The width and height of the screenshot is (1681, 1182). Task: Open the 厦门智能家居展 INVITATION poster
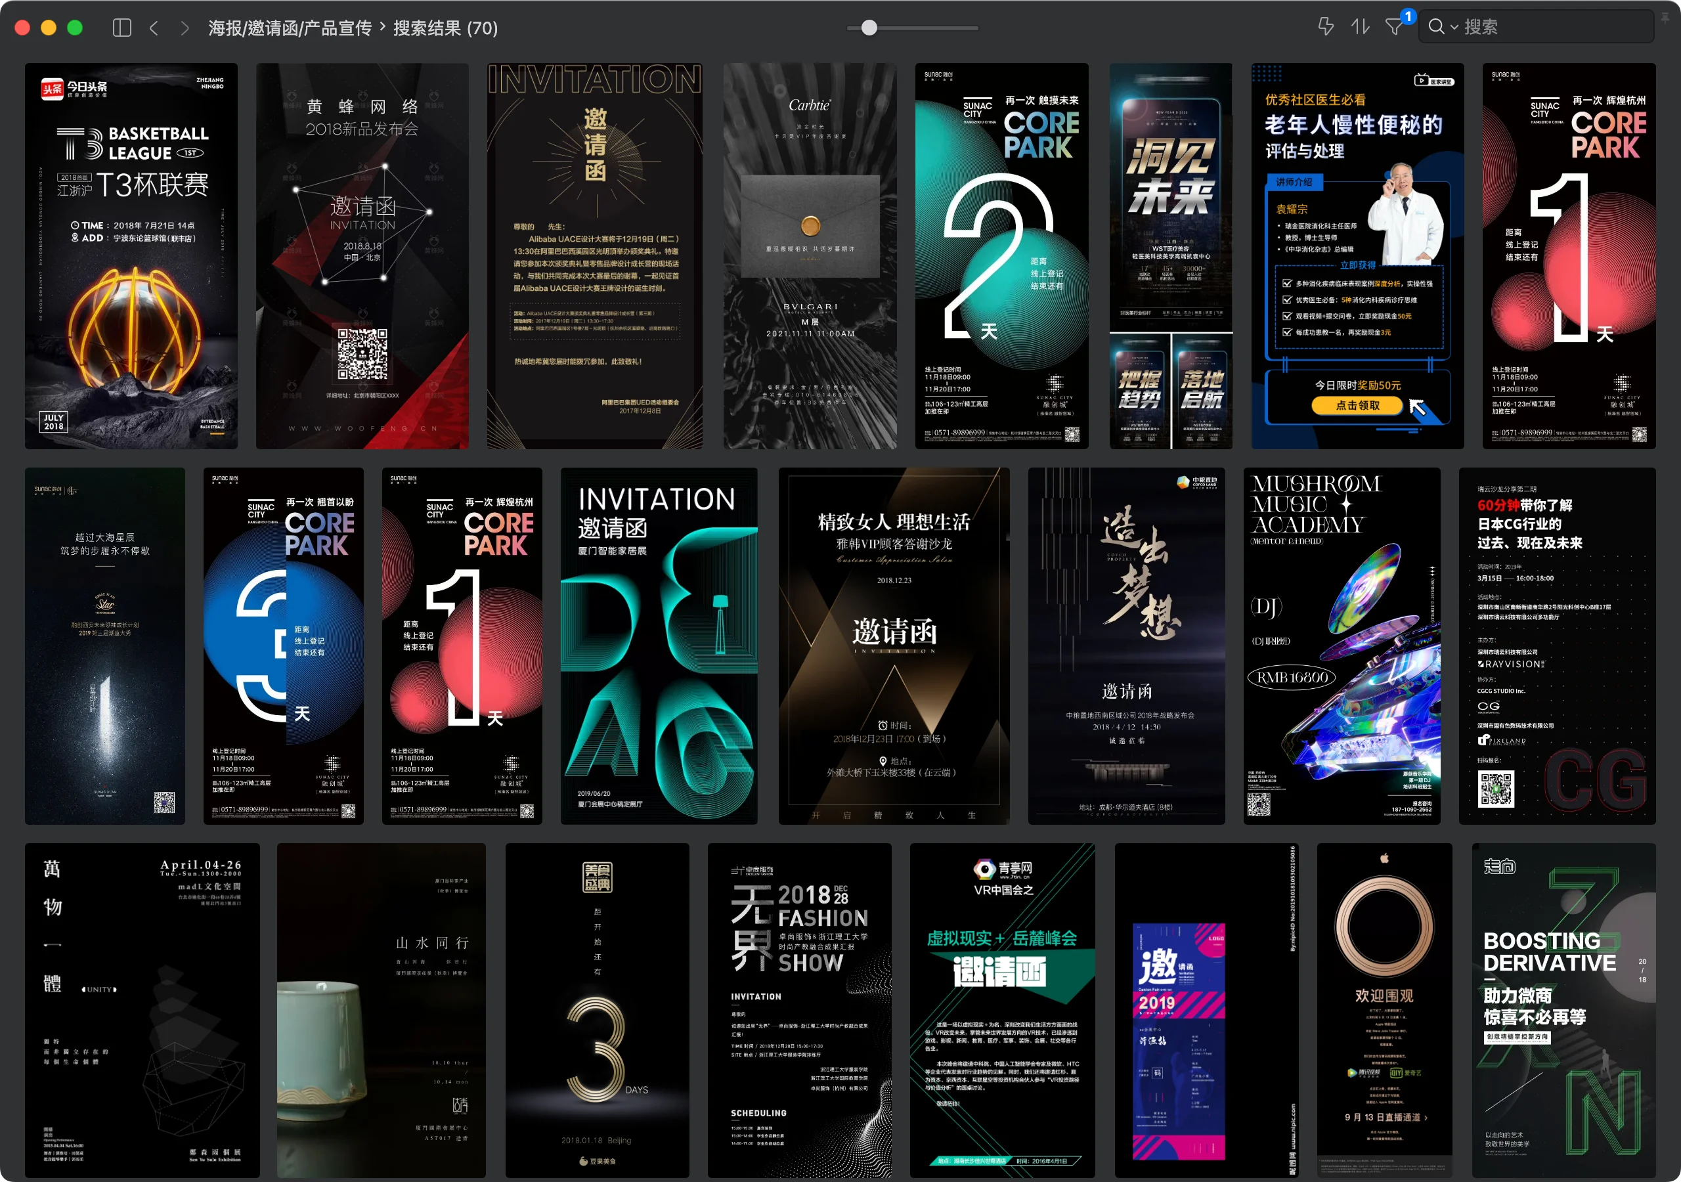pos(659,646)
